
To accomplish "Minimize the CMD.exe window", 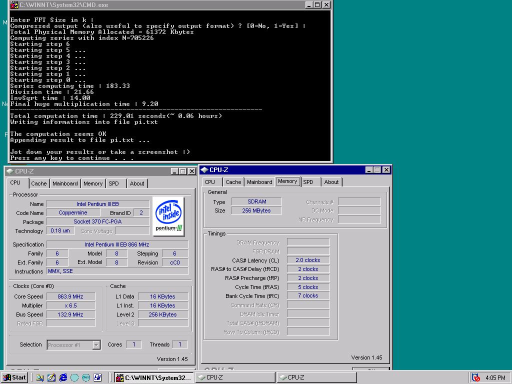I will pos(309,5).
